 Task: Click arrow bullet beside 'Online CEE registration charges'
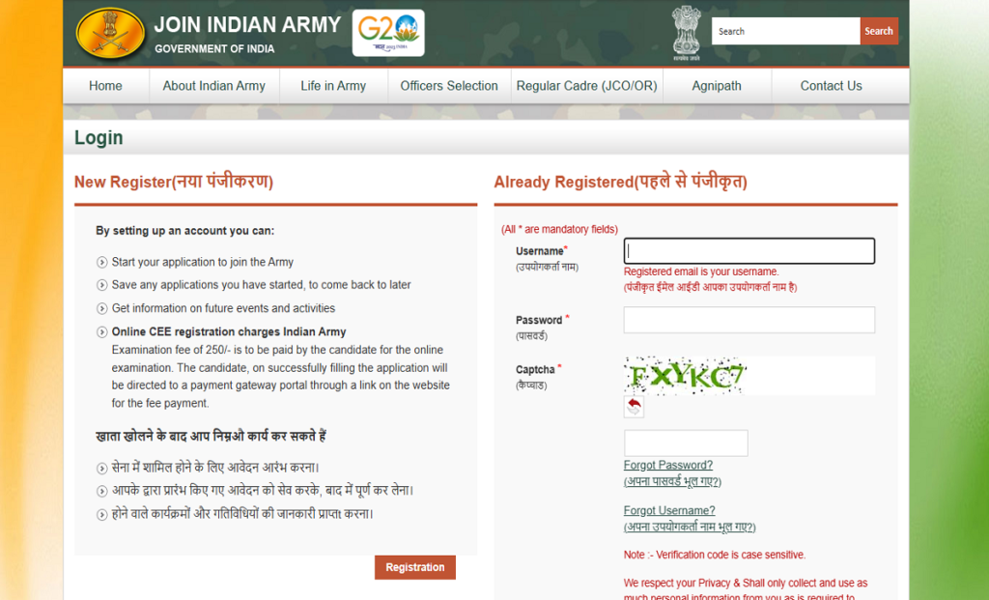[x=101, y=331]
